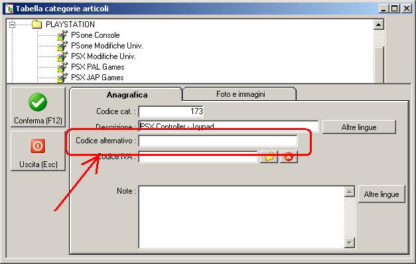The width and height of the screenshot is (416, 264).
Task: Maximize the Tabella categorie articoli window
Action: click(395, 9)
